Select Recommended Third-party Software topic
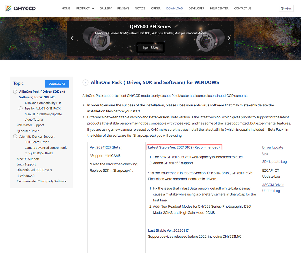301x253 pixels. [x=41, y=181]
